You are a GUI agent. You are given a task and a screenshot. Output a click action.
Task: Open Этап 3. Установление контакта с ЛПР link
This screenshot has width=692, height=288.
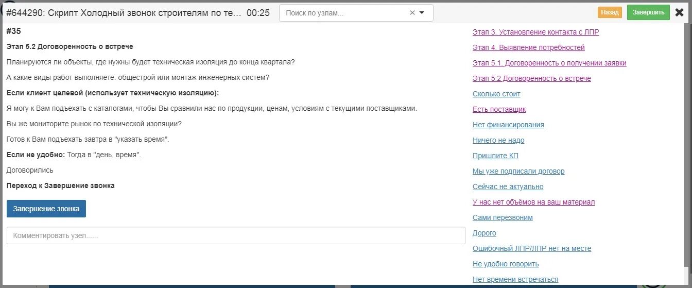click(x=535, y=32)
